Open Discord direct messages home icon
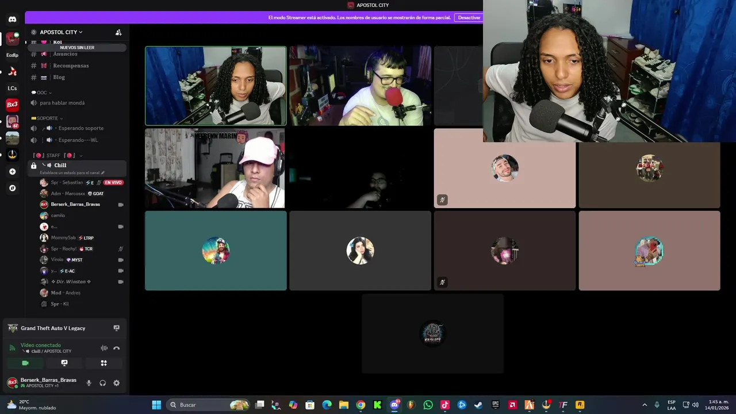This screenshot has width=736, height=414. (x=12, y=20)
